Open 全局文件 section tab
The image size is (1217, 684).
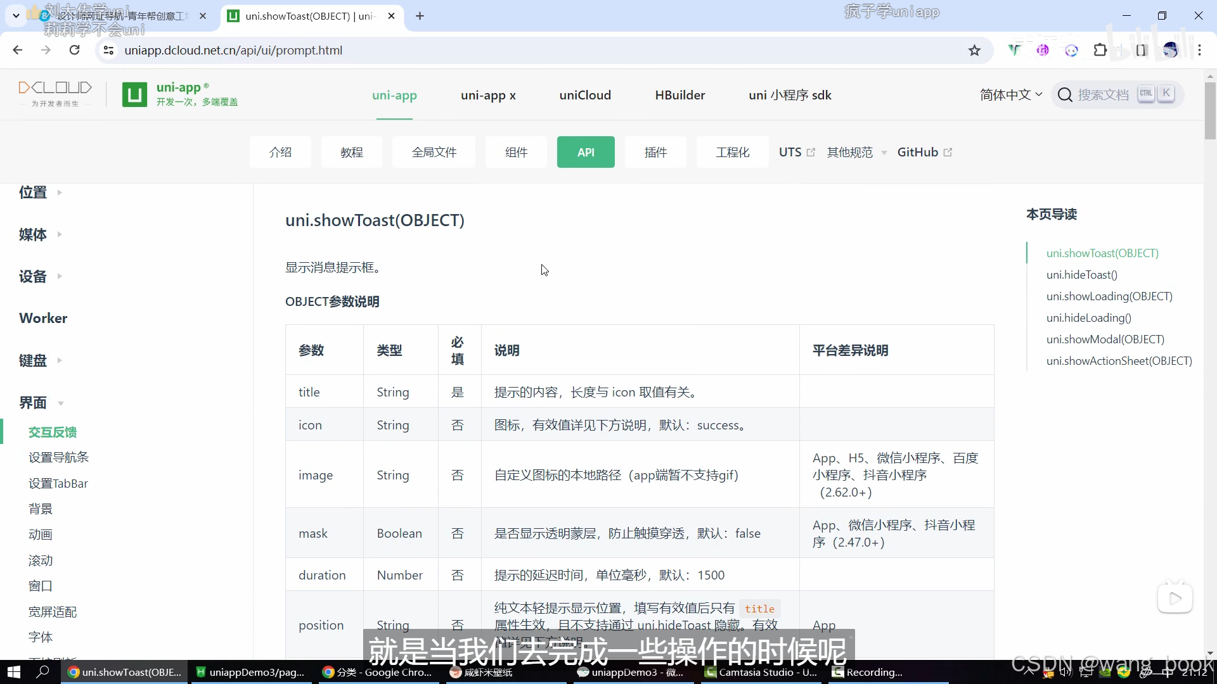tap(434, 152)
